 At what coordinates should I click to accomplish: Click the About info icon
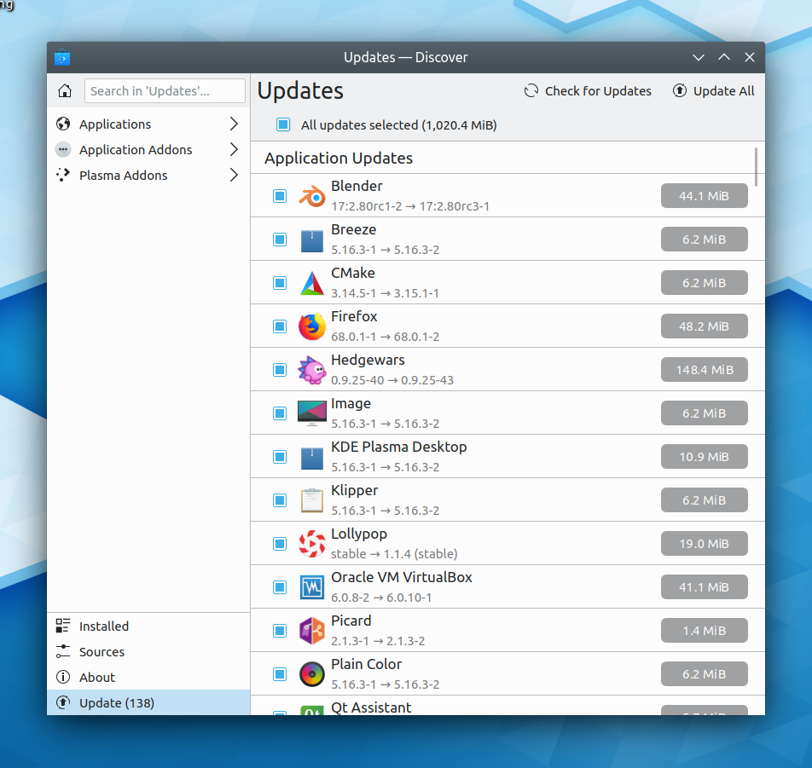[x=63, y=678]
